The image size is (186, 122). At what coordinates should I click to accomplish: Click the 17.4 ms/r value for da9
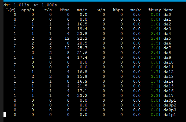[x=82, y=58]
